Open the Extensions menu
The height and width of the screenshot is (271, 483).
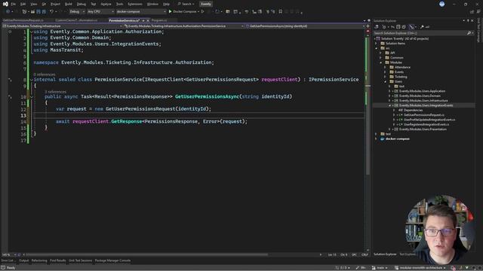click(x=135, y=4)
